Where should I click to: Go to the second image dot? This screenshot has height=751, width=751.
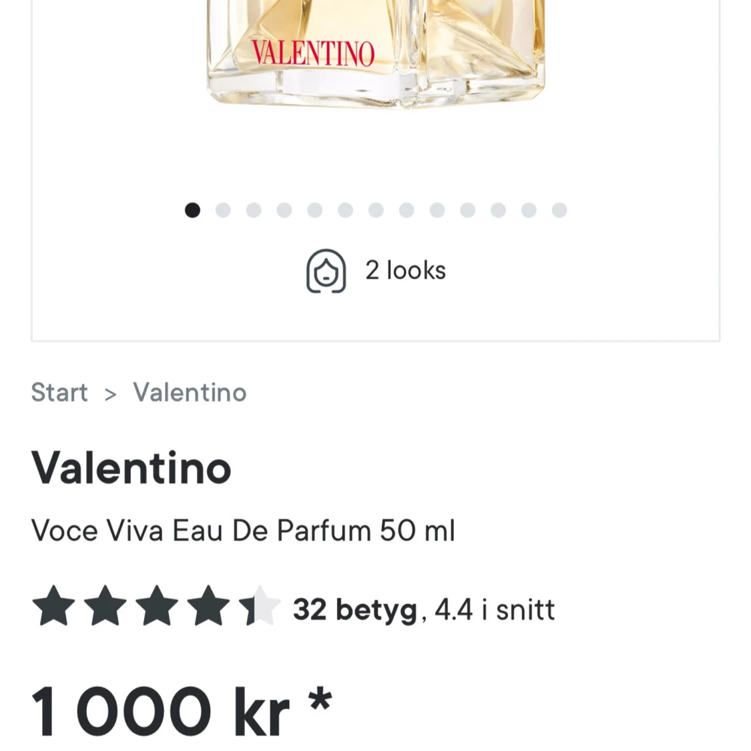click(223, 210)
